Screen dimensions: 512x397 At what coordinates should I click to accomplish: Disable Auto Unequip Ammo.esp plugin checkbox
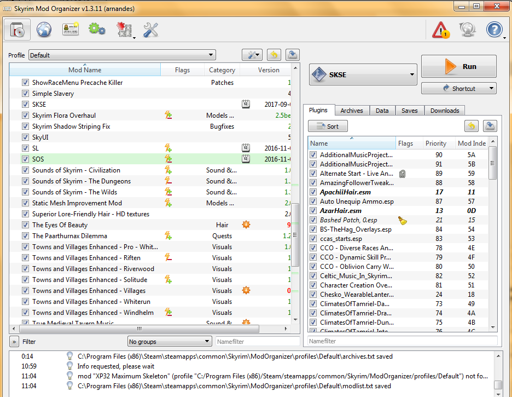pyautogui.click(x=313, y=202)
